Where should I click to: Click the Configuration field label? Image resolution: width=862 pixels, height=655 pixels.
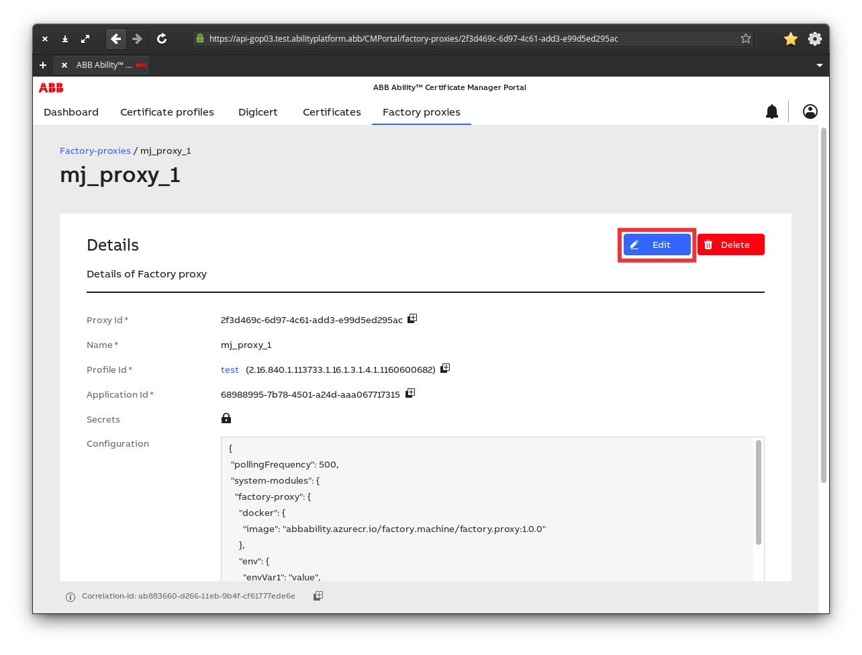118,444
